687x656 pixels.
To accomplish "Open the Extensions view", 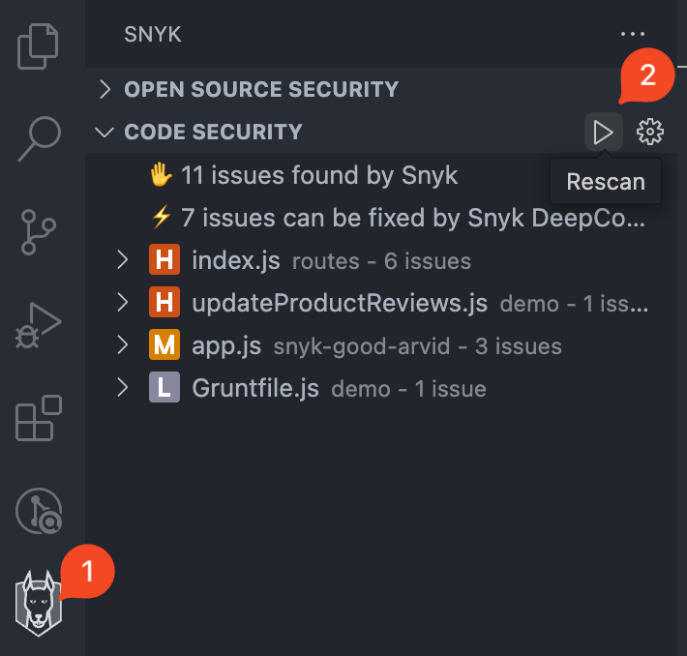I will pyautogui.click(x=40, y=418).
